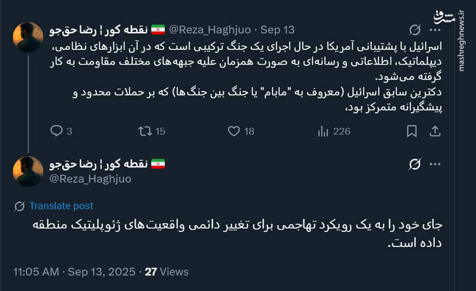Click Grok icon on second tweet
Image resolution: width=476 pixels, height=291 pixels.
pos(415,165)
